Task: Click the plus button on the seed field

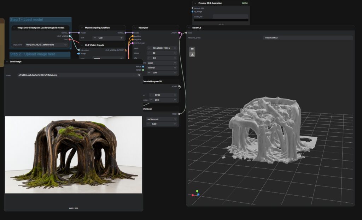Action: click(175, 48)
